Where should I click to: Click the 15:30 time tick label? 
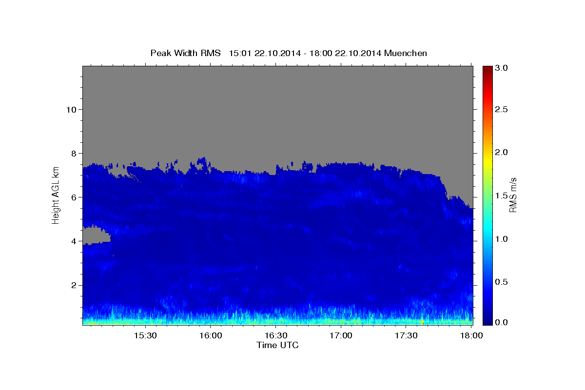click(145, 335)
